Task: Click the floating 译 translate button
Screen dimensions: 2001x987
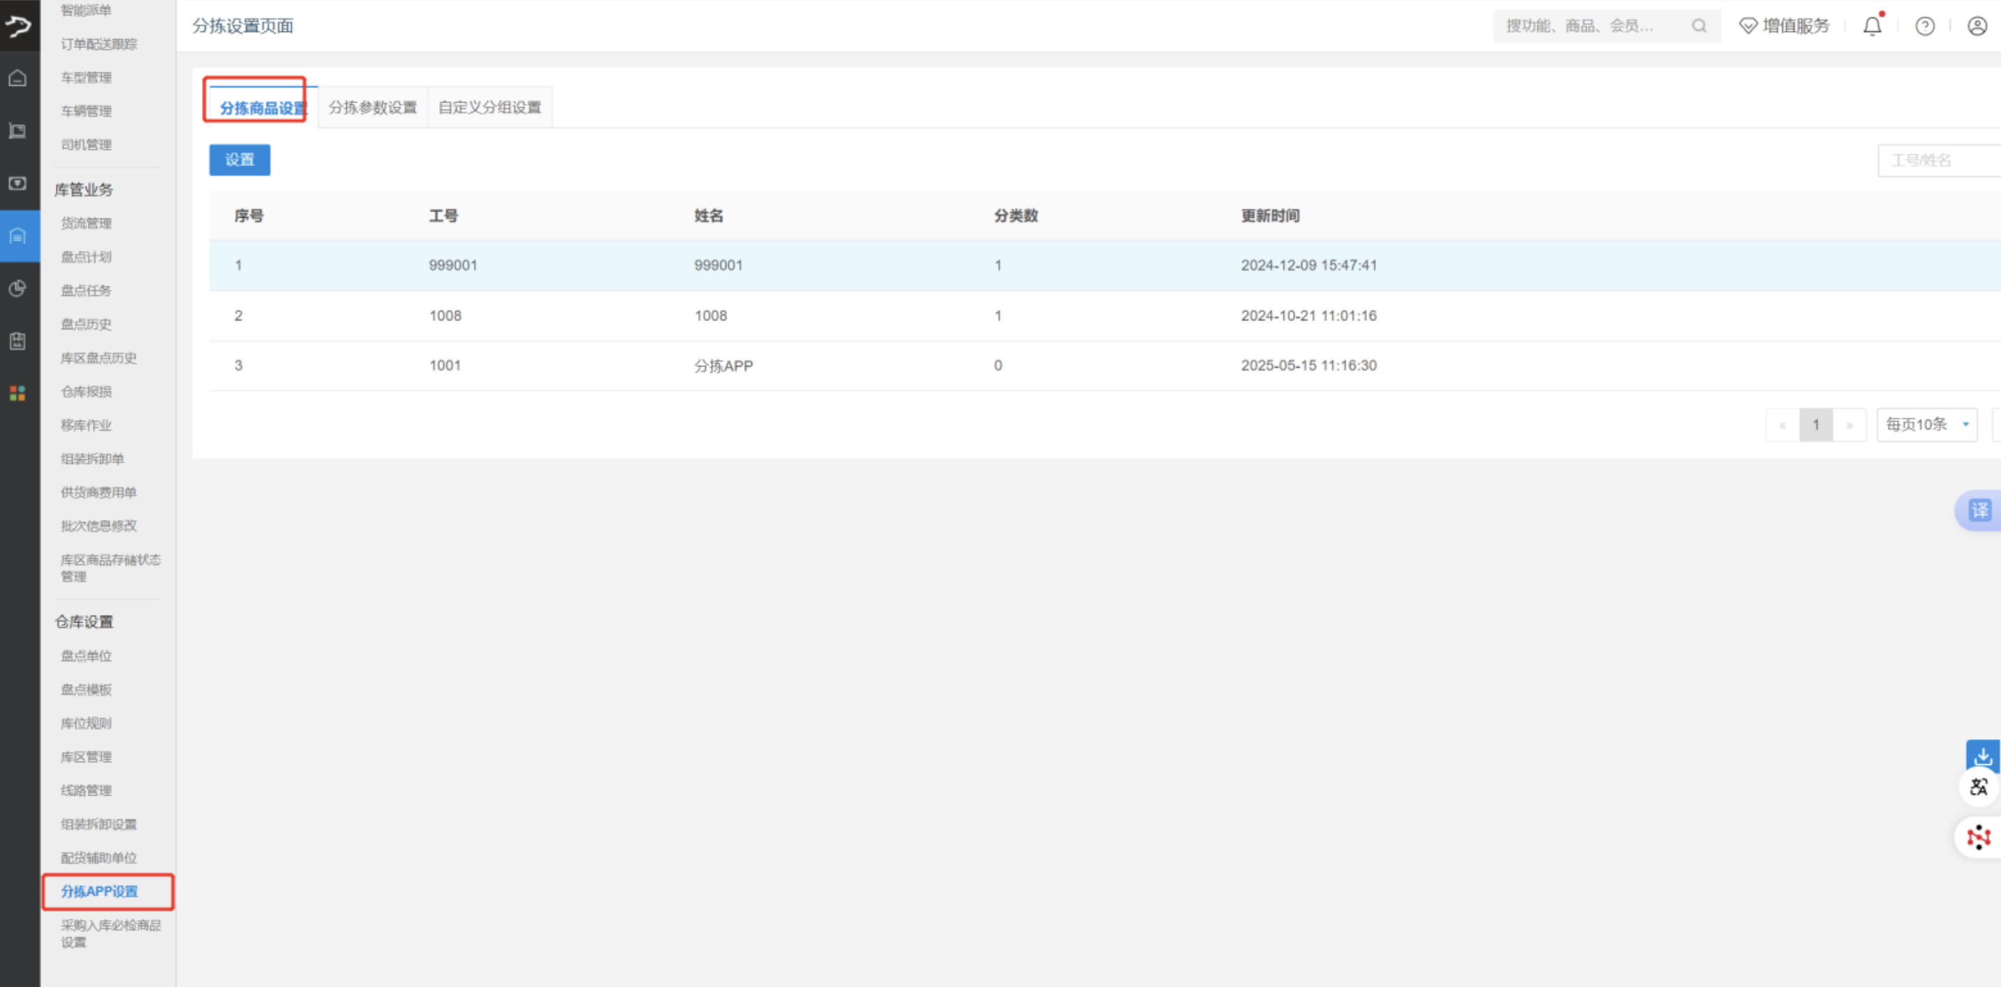Action: (x=1979, y=510)
